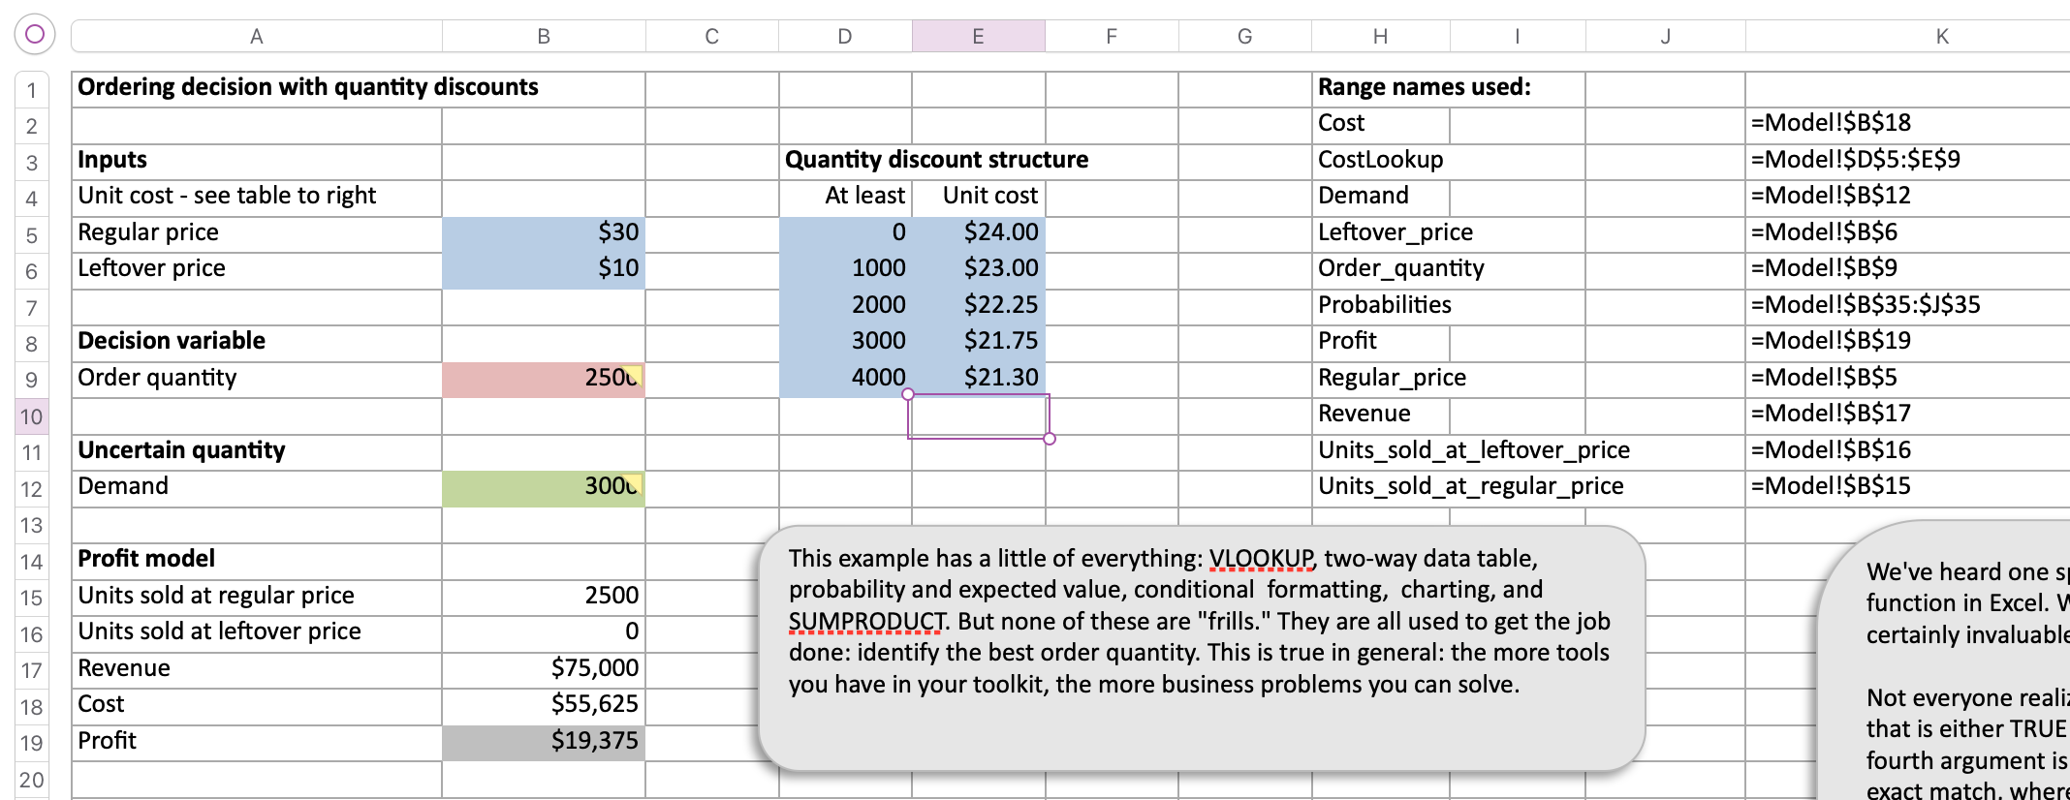This screenshot has height=800, width=2070.
Task: Click the 'Units sold at regular price' label
Action: (x=216, y=596)
